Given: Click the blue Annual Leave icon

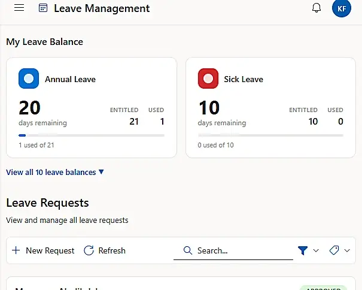Looking at the screenshot, I should 29,78.
